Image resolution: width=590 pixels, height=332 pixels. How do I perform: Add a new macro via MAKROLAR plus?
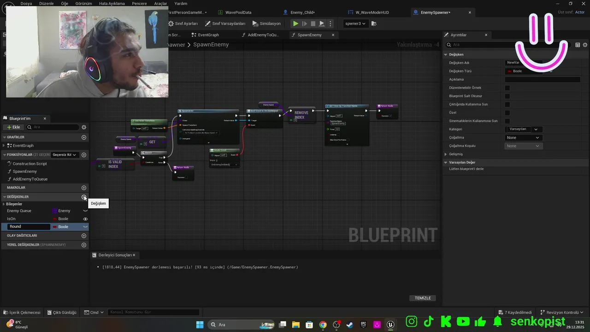click(x=84, y=188)
